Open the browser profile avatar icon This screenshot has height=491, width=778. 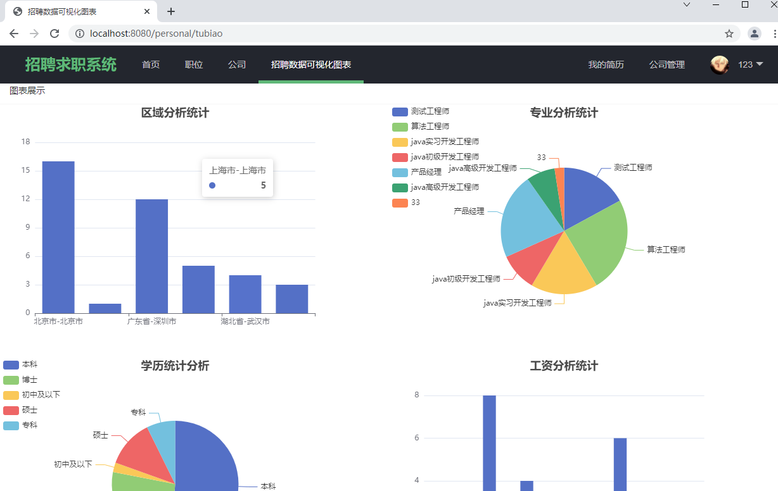pyautogui.click(x=755, y=34)
